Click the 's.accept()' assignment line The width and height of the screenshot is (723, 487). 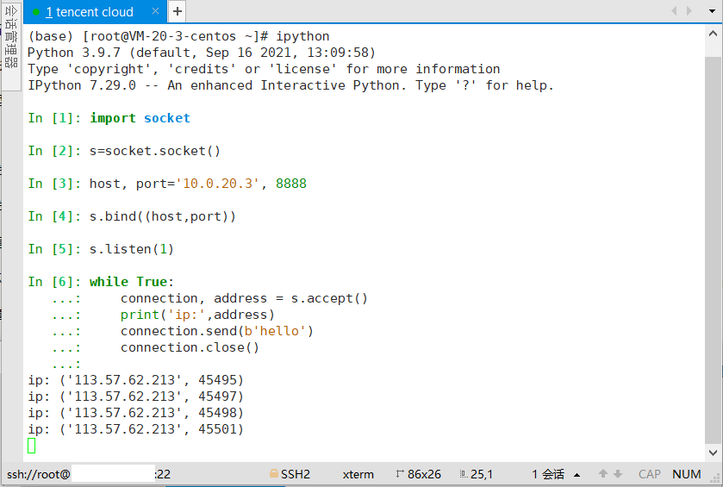[x=244, y=298]
